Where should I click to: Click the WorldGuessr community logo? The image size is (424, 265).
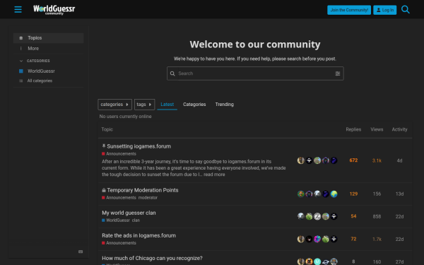[x=54, y=10]
